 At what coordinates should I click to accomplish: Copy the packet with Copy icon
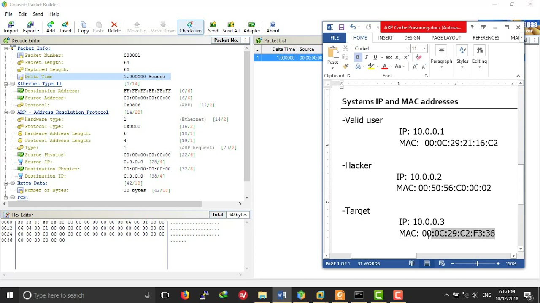[84, 27]
